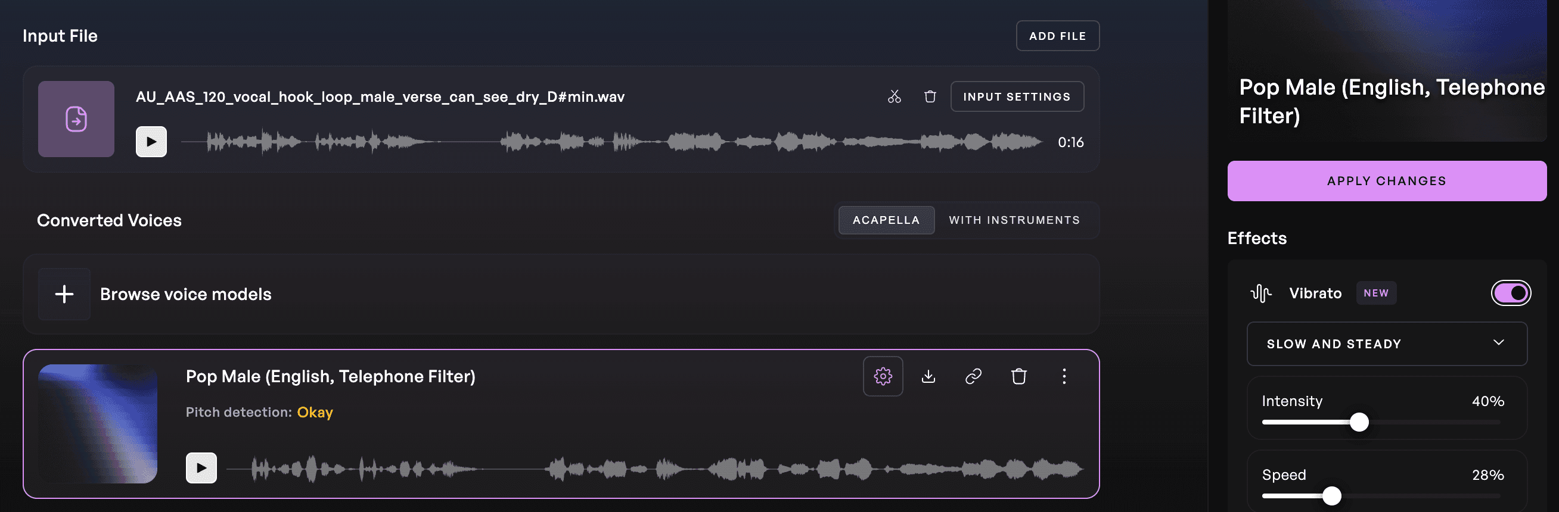Click the input filename ending in D#min.wav

(x=380, y=96)
